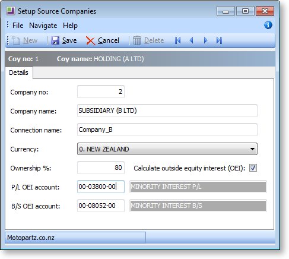
Task: Click the blue information icon
Action: [268, 25]
